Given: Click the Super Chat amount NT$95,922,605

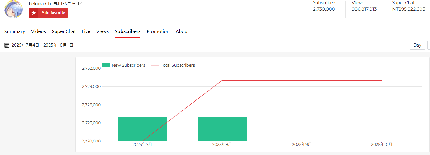Looking at the screenshot, I should coord(409,9).
